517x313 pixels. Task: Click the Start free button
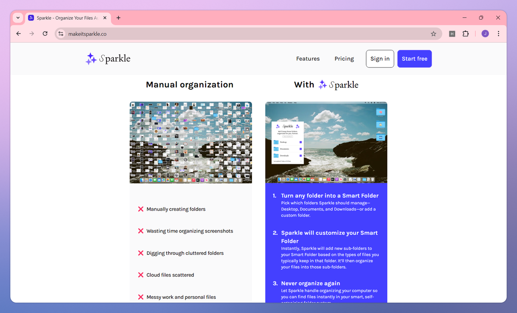coord(414,59)
